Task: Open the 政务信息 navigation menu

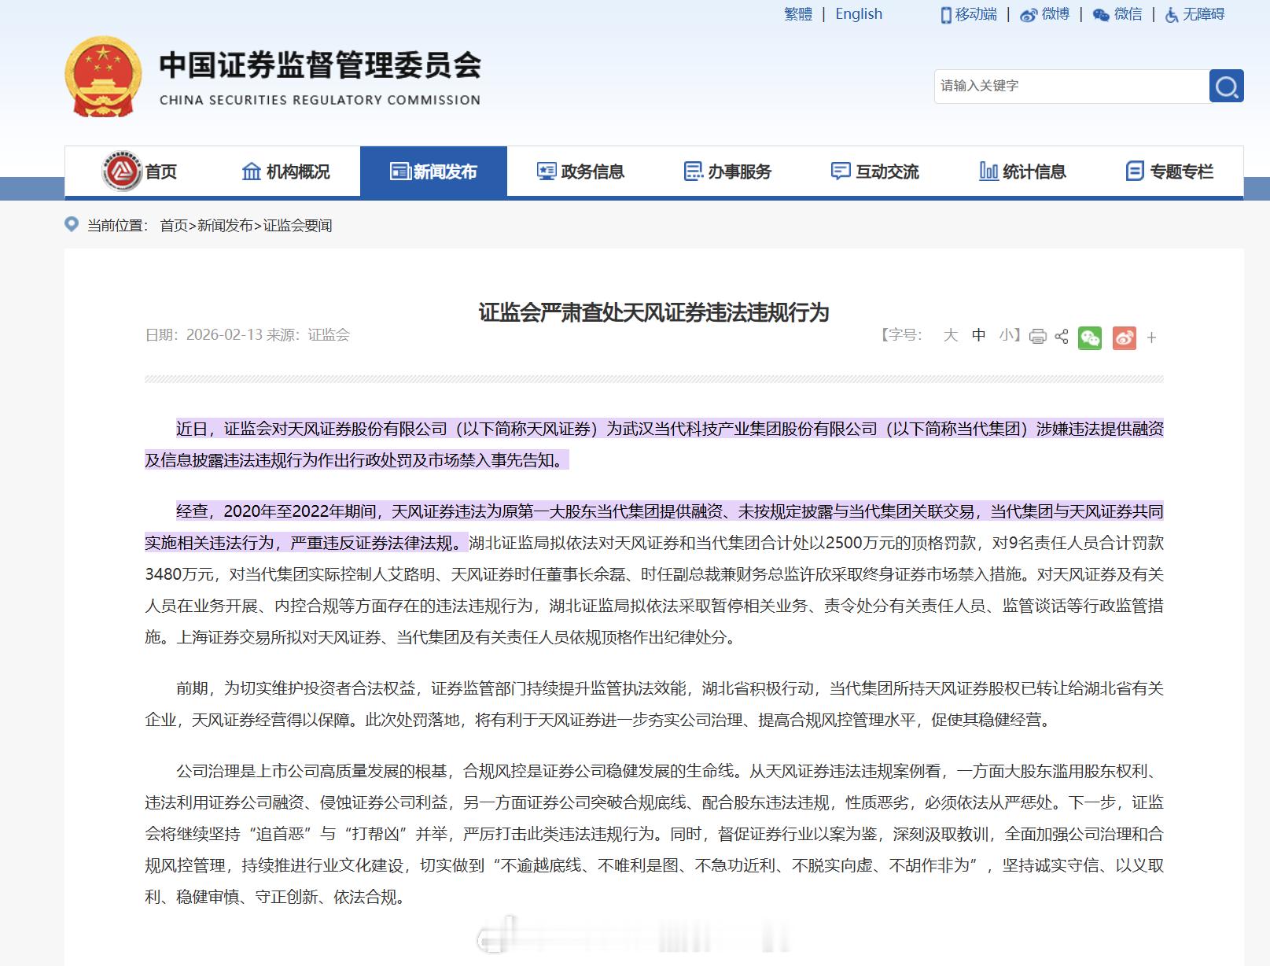Action: (592, 171)
